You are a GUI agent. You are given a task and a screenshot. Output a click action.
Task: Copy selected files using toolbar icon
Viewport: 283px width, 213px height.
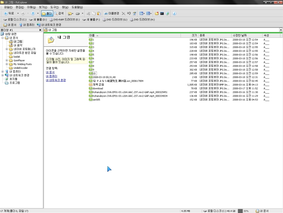(x=94, y=14)
